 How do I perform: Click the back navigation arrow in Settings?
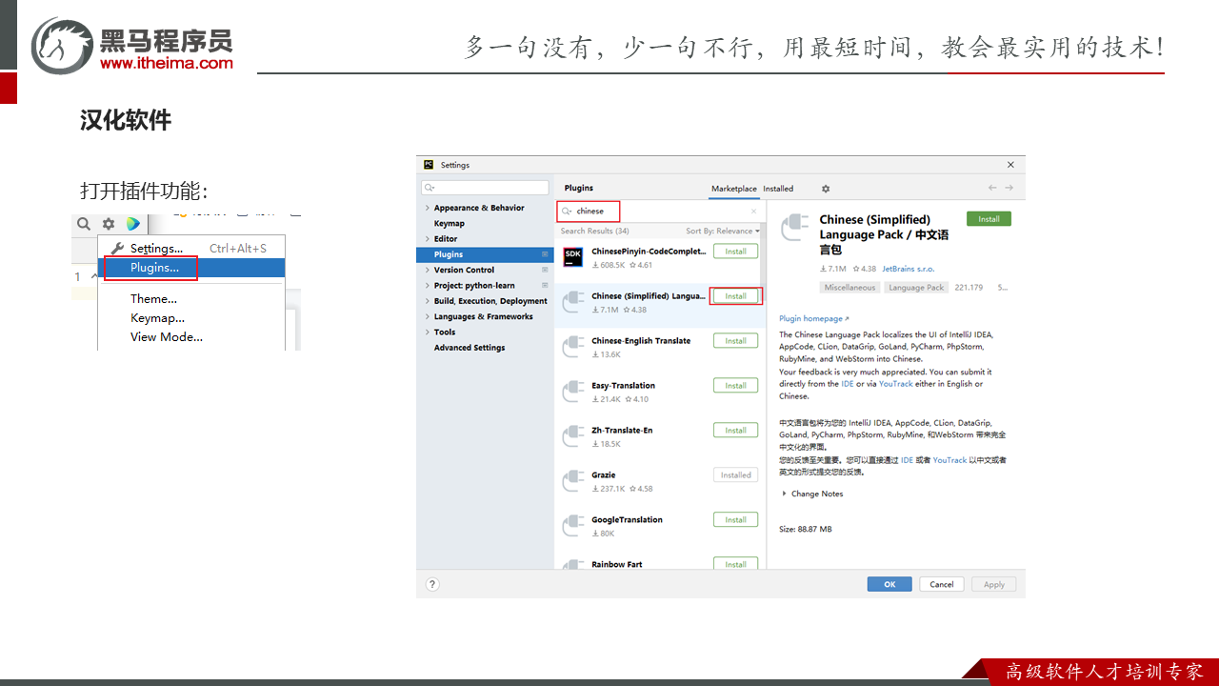pyautogui.click(x=992, y=189)
